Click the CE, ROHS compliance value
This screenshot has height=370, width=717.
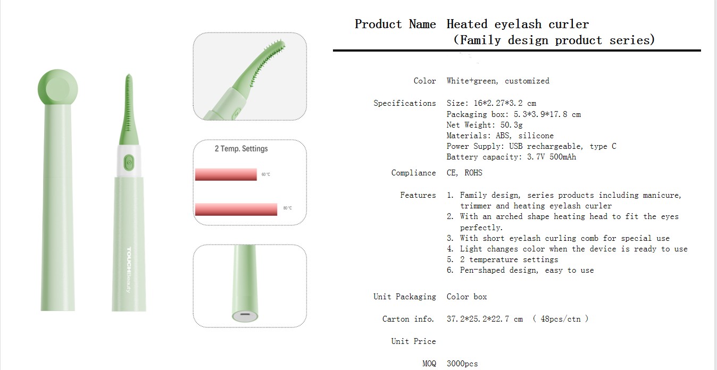[x=464, y=173]
